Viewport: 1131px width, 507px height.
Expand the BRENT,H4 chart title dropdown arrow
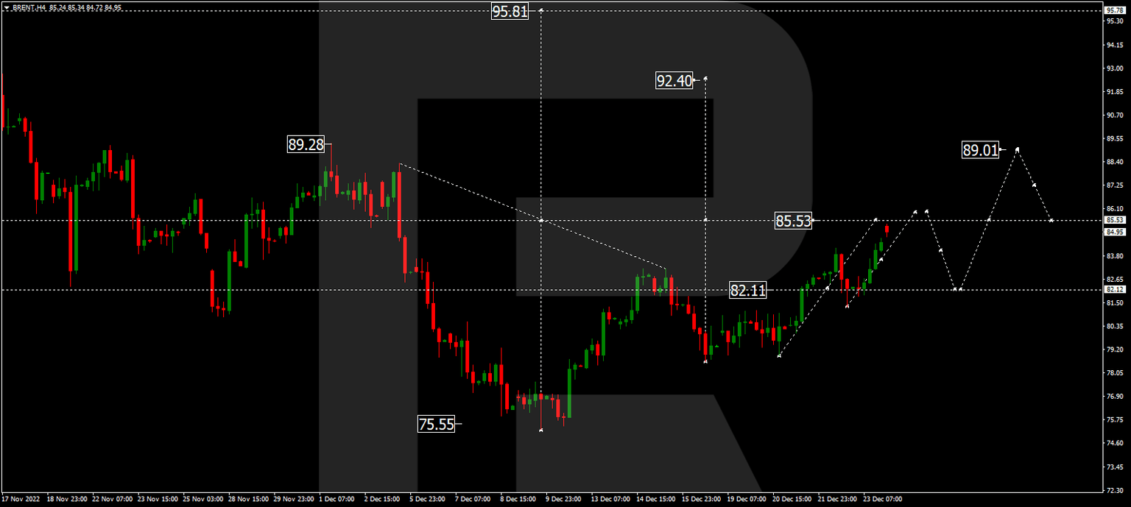[7, 7]
